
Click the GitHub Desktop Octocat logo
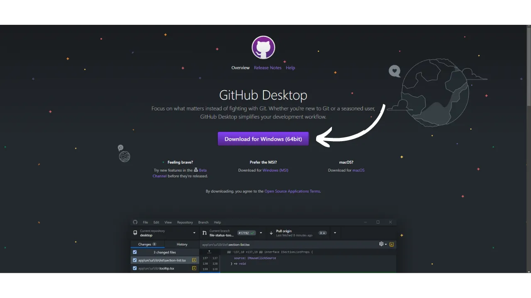(263, 47)
